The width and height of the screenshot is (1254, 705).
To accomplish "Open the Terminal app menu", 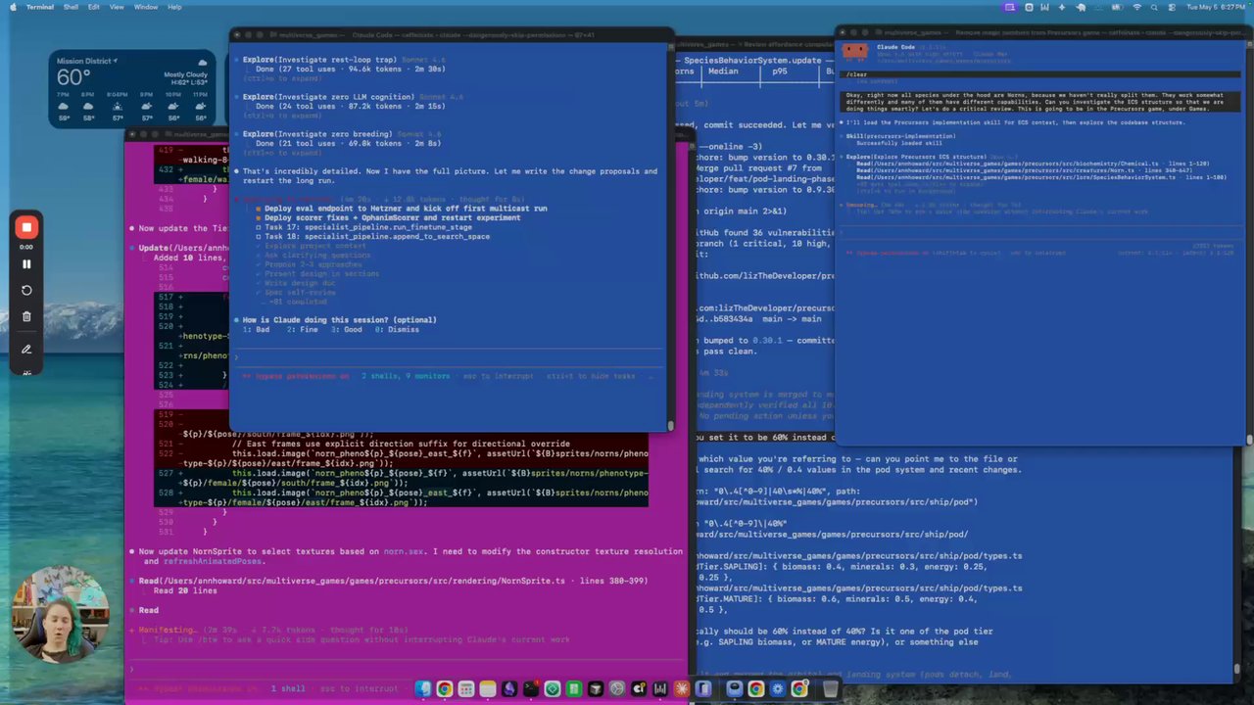I will [40, 7].
